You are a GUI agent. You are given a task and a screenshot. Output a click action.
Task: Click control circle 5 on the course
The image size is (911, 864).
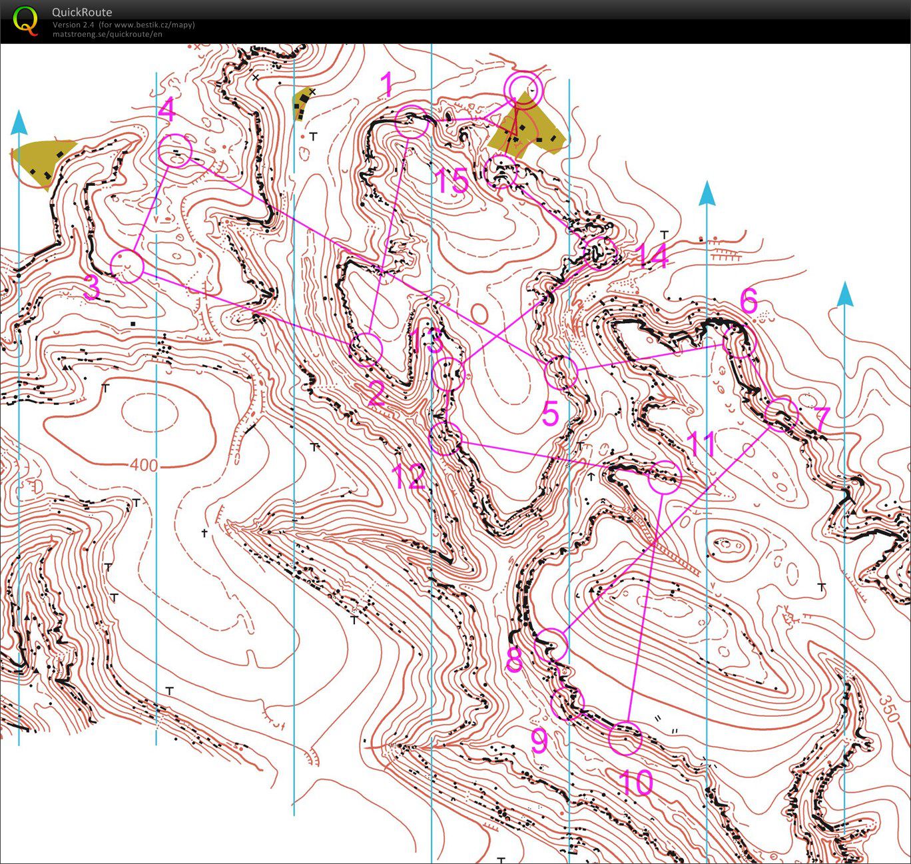pos(561,372)
